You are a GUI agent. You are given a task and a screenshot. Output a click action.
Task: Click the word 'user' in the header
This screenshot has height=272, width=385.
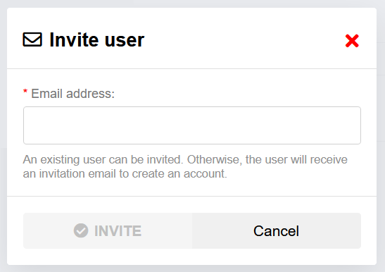[125, 40]
